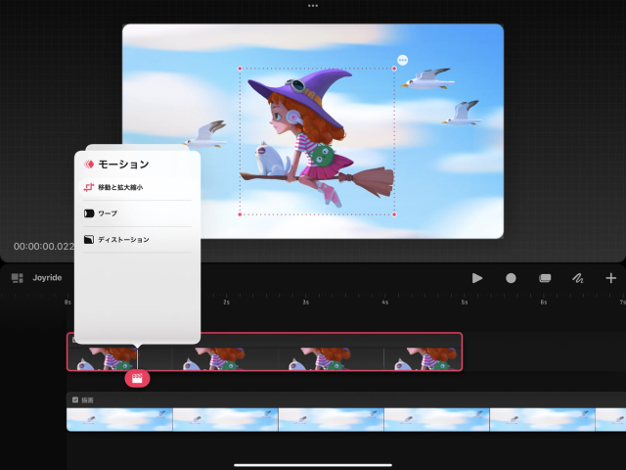Click the 5s mark on the ruler
This screenshot has width=626, height=470.
465,303
